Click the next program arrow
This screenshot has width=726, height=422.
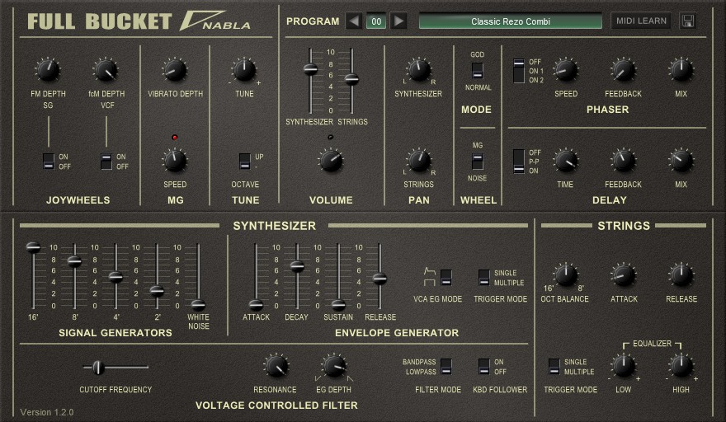point(398,21)
